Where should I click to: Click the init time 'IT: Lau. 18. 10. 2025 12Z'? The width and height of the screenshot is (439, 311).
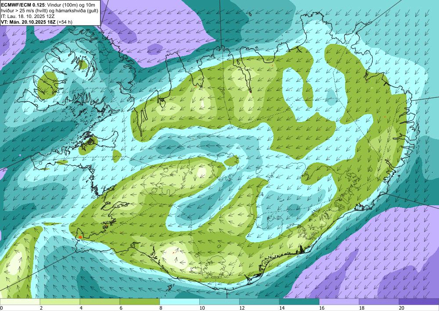[28, 16]
